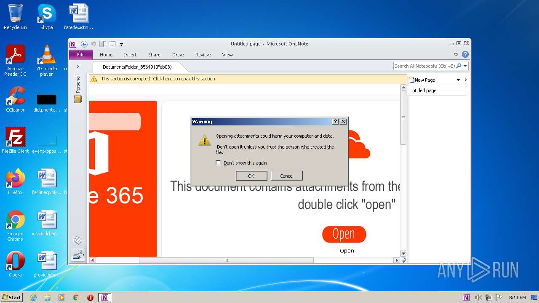Open the New Page dropdown arrow

[x=459, y=80]
